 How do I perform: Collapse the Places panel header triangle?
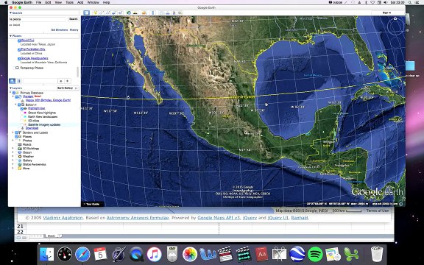coord(10,35)
